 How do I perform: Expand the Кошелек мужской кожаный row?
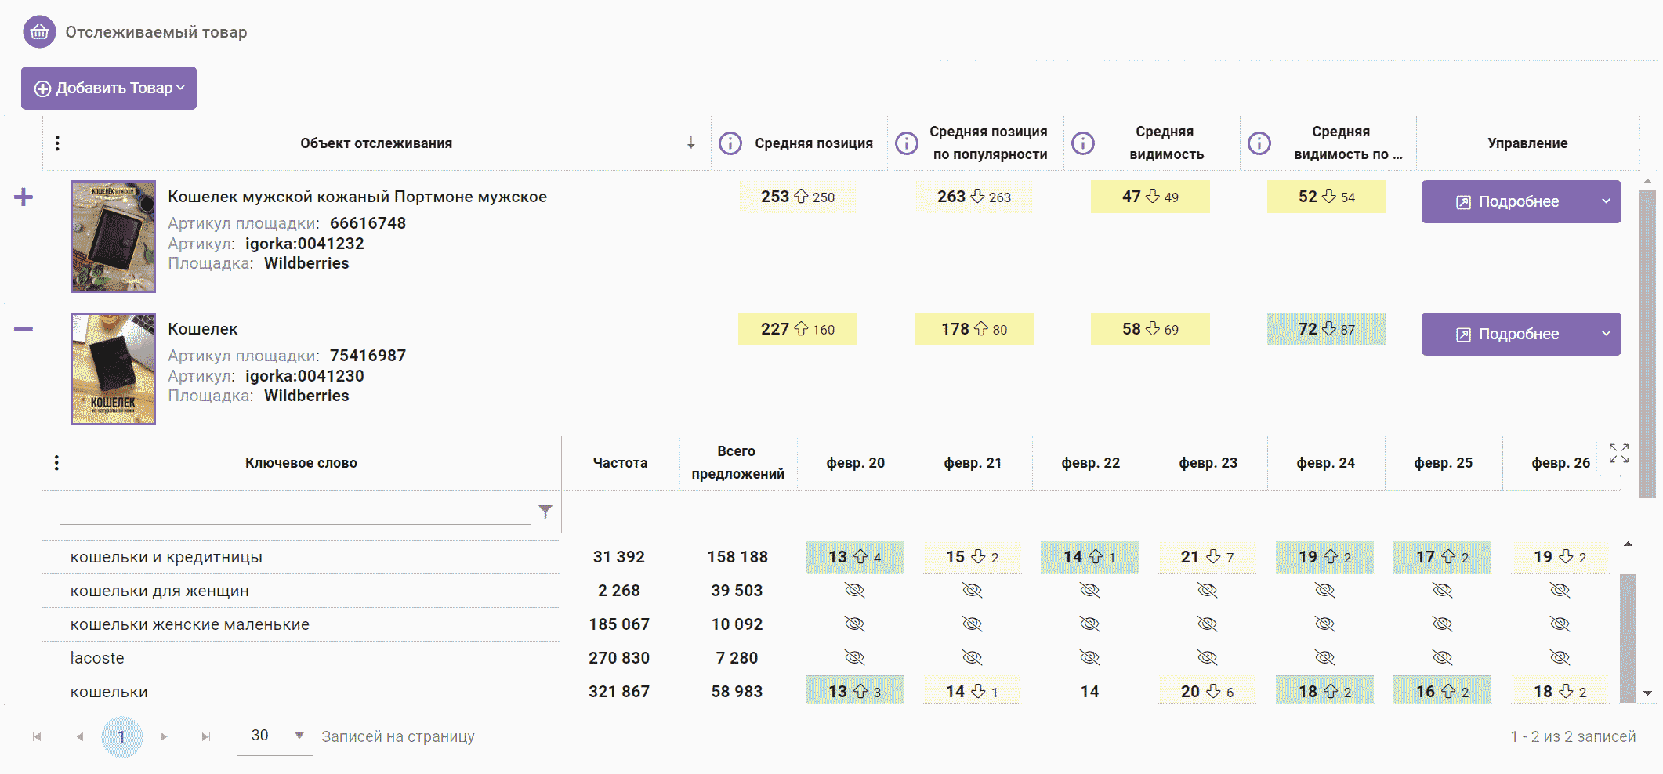24,197
